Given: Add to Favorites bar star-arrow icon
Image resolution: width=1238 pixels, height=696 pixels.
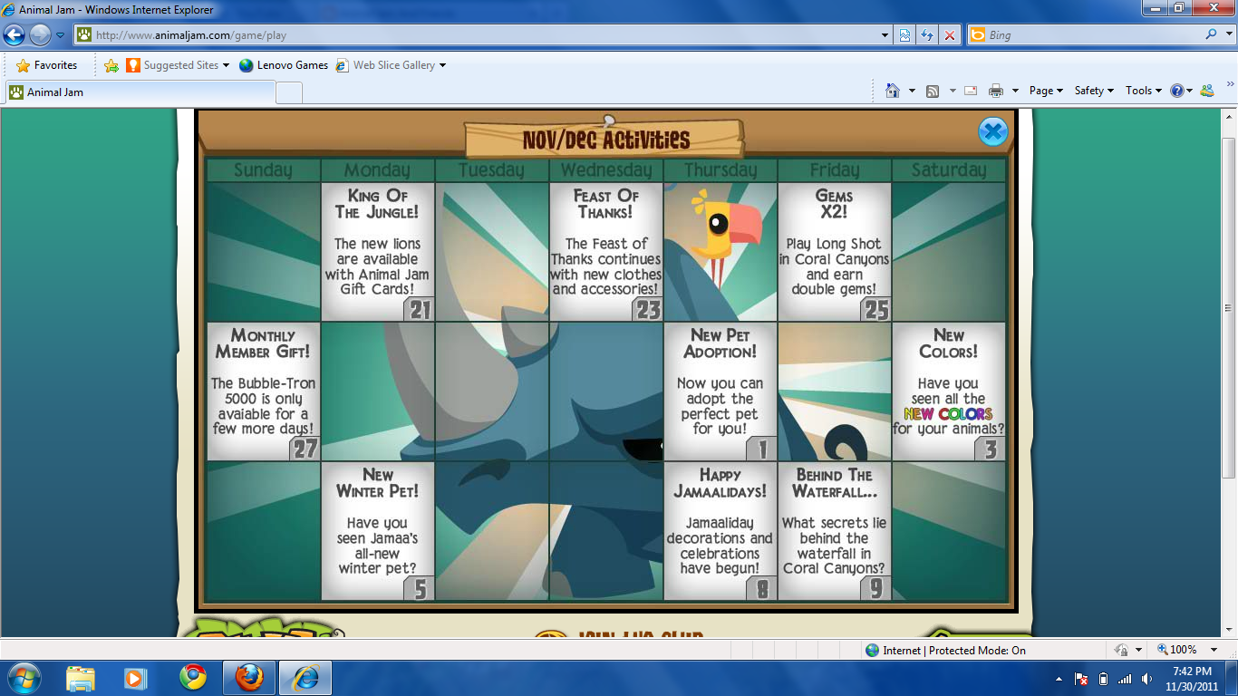Looking at the screenshot, I should 111,65.
